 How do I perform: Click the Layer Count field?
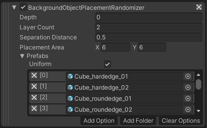(x=148, y=27)
